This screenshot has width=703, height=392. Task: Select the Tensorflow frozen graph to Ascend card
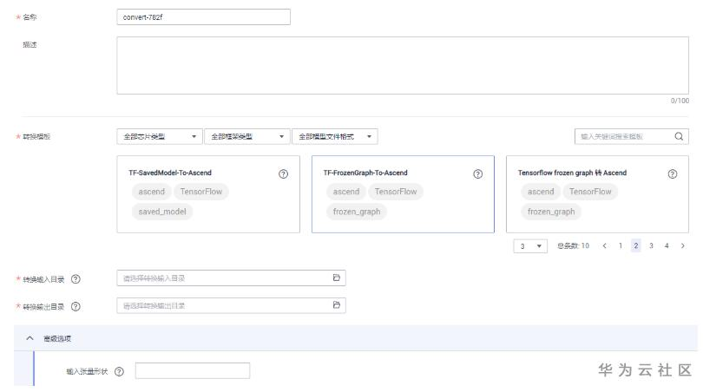pos(597,194)
